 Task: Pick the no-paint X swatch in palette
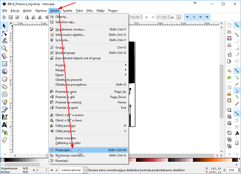click(x=2, y=160)
